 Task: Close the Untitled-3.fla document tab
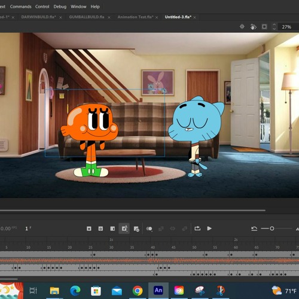tap(194, 17)
